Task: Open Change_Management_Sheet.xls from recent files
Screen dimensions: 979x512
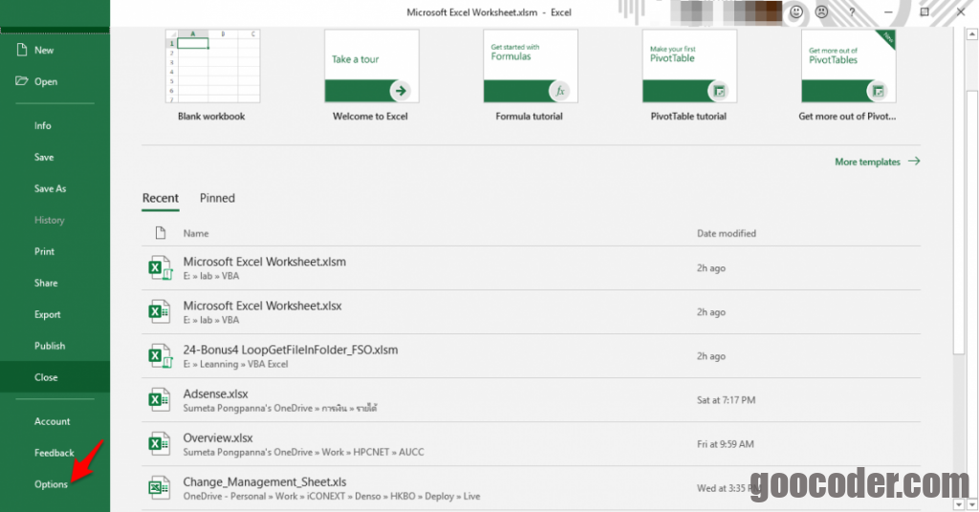Action: coord(531,488)
